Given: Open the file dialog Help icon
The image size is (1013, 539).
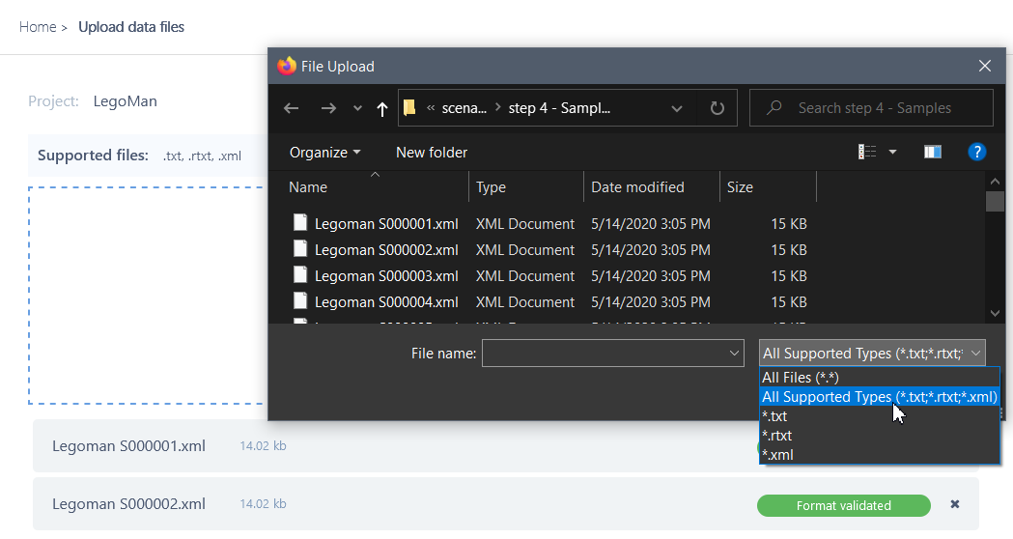Looking at the screenshot, I should coord(976,152).
